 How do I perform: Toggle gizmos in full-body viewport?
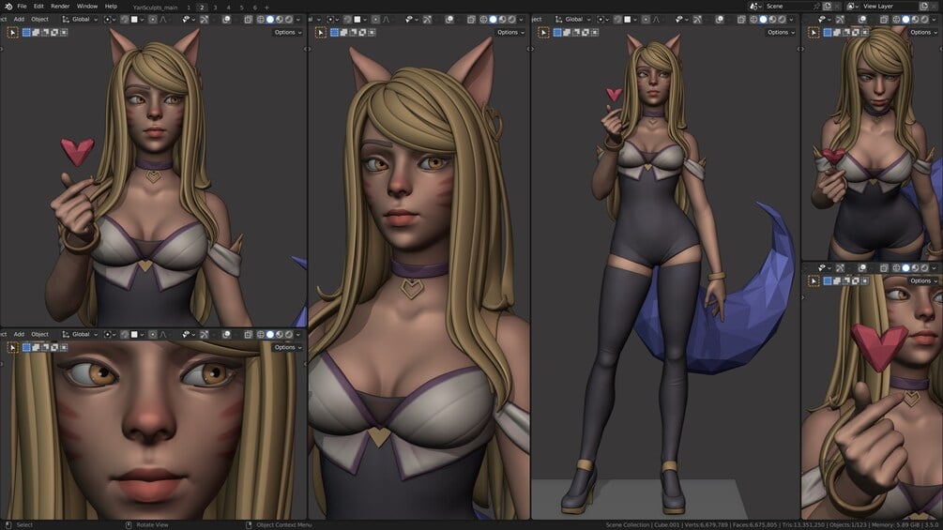point(697,19)
